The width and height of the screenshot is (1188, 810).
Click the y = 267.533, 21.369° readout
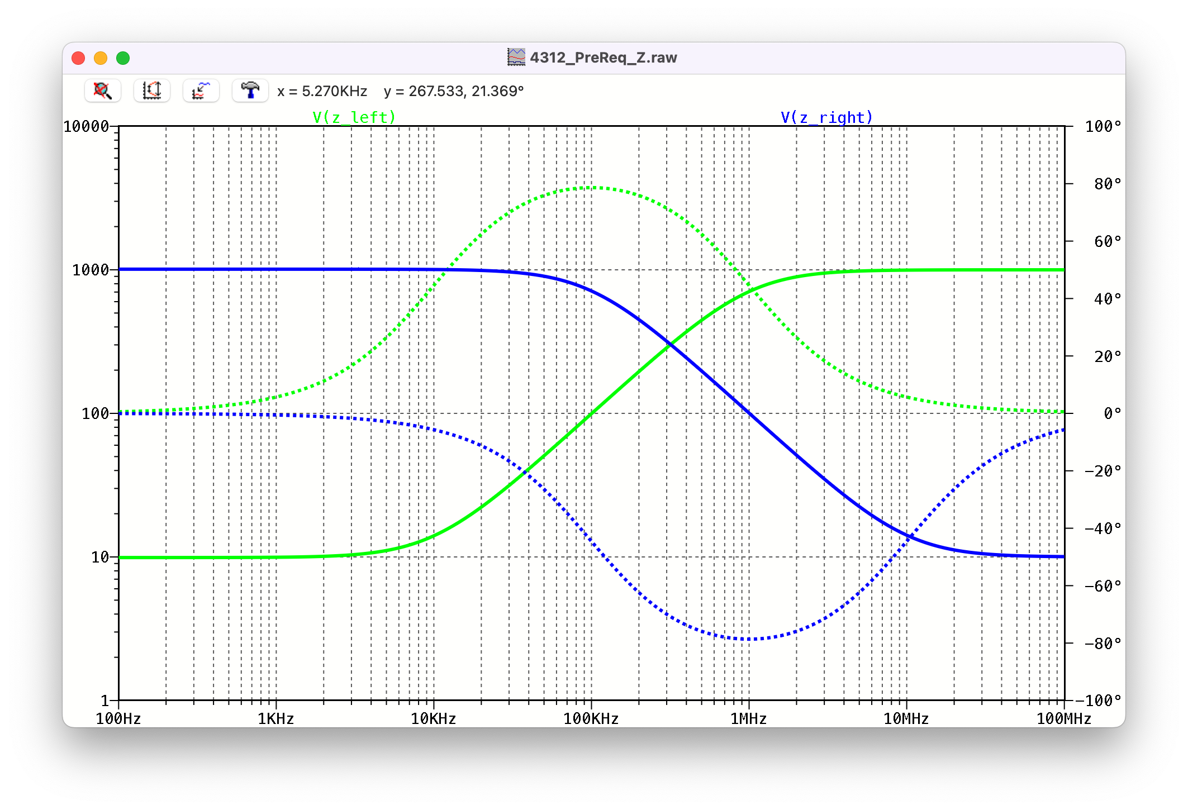454,91
